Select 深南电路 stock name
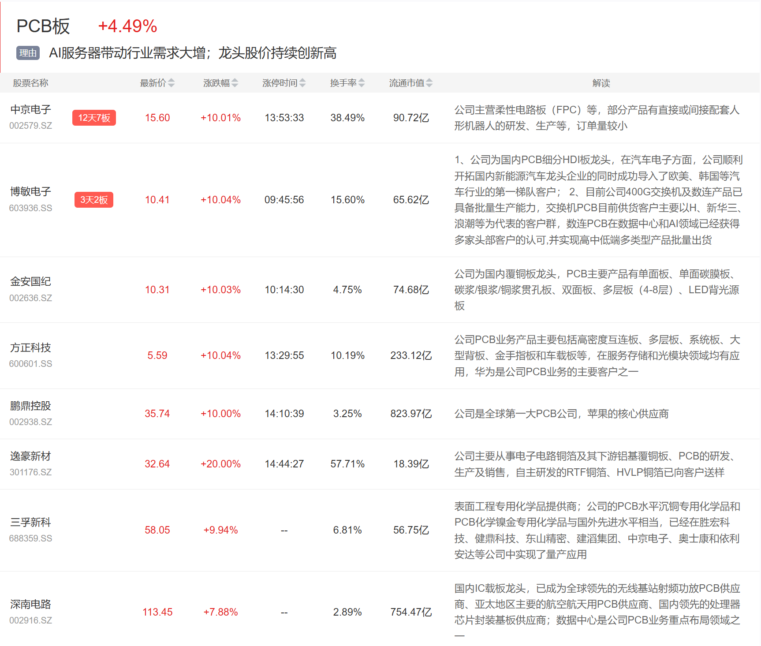This screenshot has width=761, height=646. click(x=31, y=604)
